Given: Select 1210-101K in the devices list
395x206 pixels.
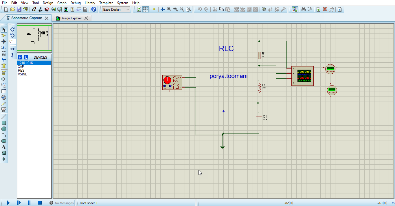Looking at the screenshot, I should (34, 63).
